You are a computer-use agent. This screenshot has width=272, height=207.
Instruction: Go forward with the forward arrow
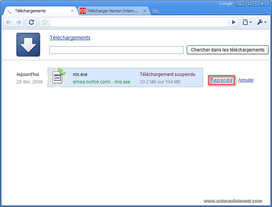pyautogui.click(x=19, y=22)
